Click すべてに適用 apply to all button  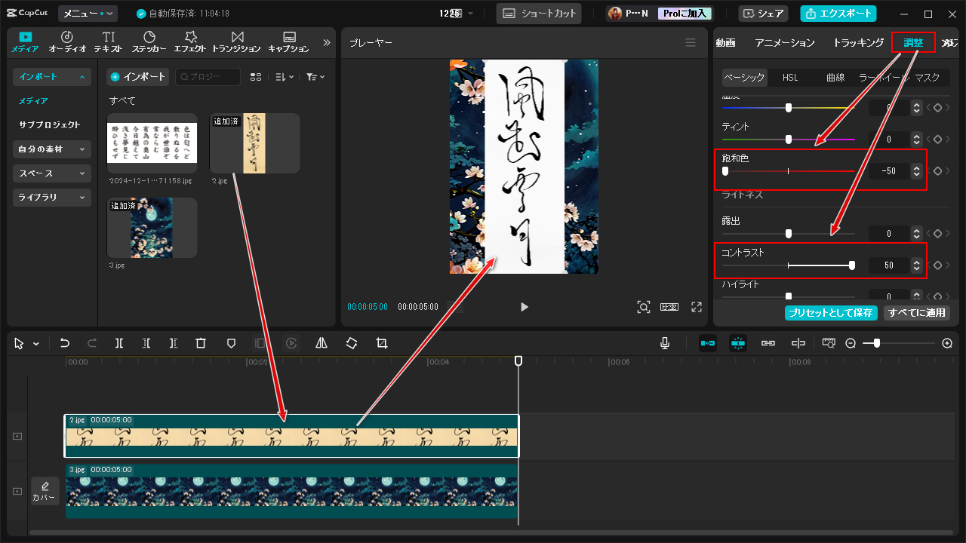tap(917, 313)
